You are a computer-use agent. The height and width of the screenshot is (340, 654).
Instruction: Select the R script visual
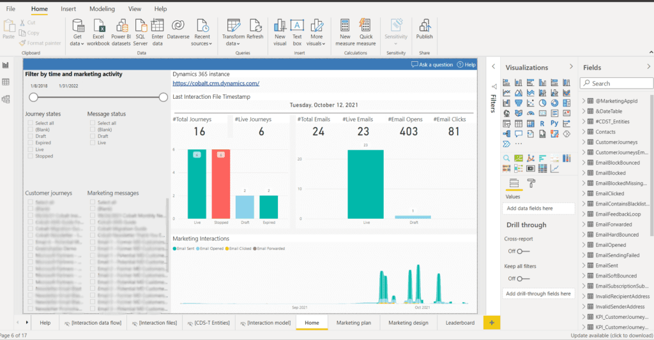[542, 123]
